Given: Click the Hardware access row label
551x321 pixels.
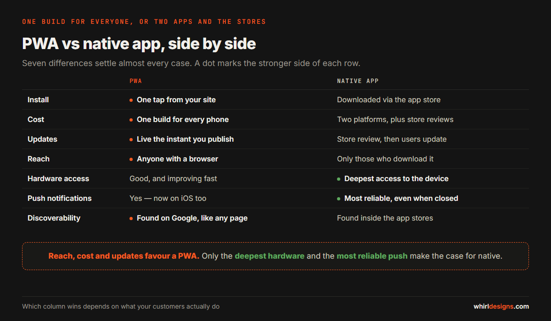Looking at the screenshot, I should (58, 178).
